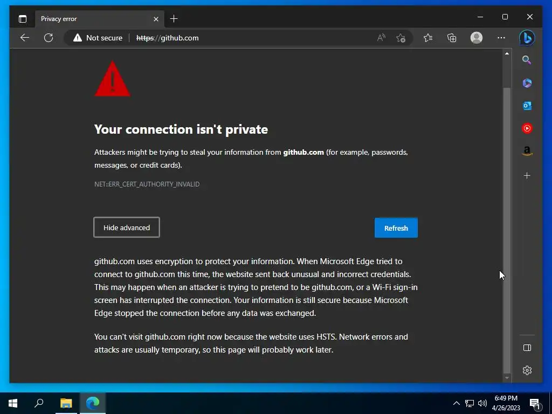Click Microsoft Edge taskbar icon
The image size is (552, 414).
[93, 403]
